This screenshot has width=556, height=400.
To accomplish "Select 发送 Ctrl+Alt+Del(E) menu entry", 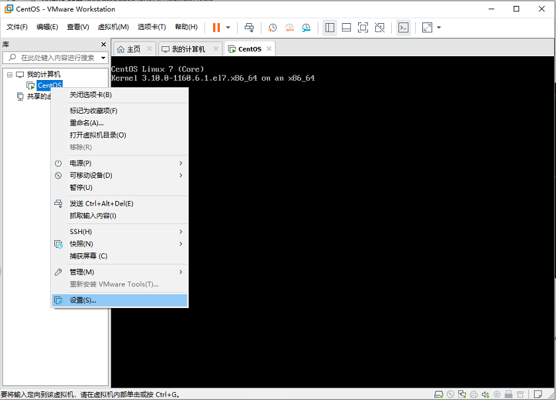I will tap(120, 204).
